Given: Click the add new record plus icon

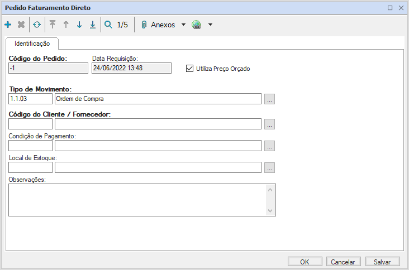Looking at the screenshot, I should click(x=8, y=25).
